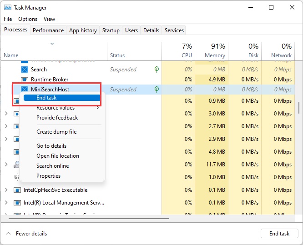Click the Fewer details link
Screen dimensions: 303x245
pyautogui.click(x=31, y=234)
